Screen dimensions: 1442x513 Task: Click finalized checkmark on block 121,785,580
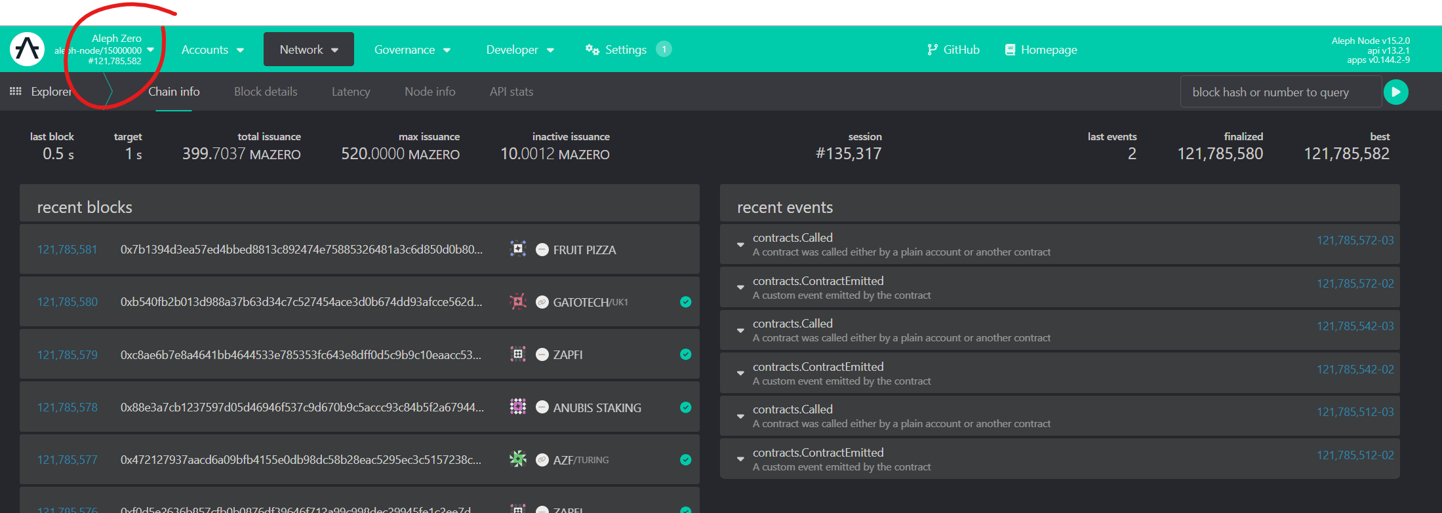685,302
